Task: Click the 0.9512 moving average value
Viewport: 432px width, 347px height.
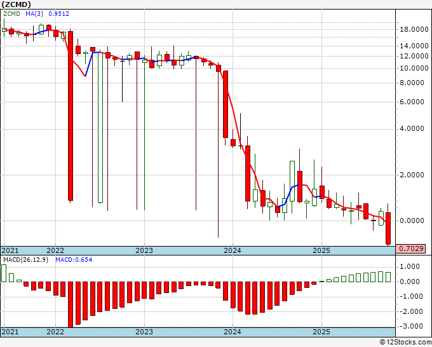Action: 58,14
